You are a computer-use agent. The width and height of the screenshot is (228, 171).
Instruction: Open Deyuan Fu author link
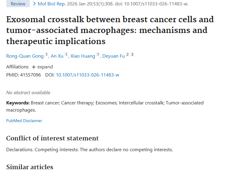[113, 56]
